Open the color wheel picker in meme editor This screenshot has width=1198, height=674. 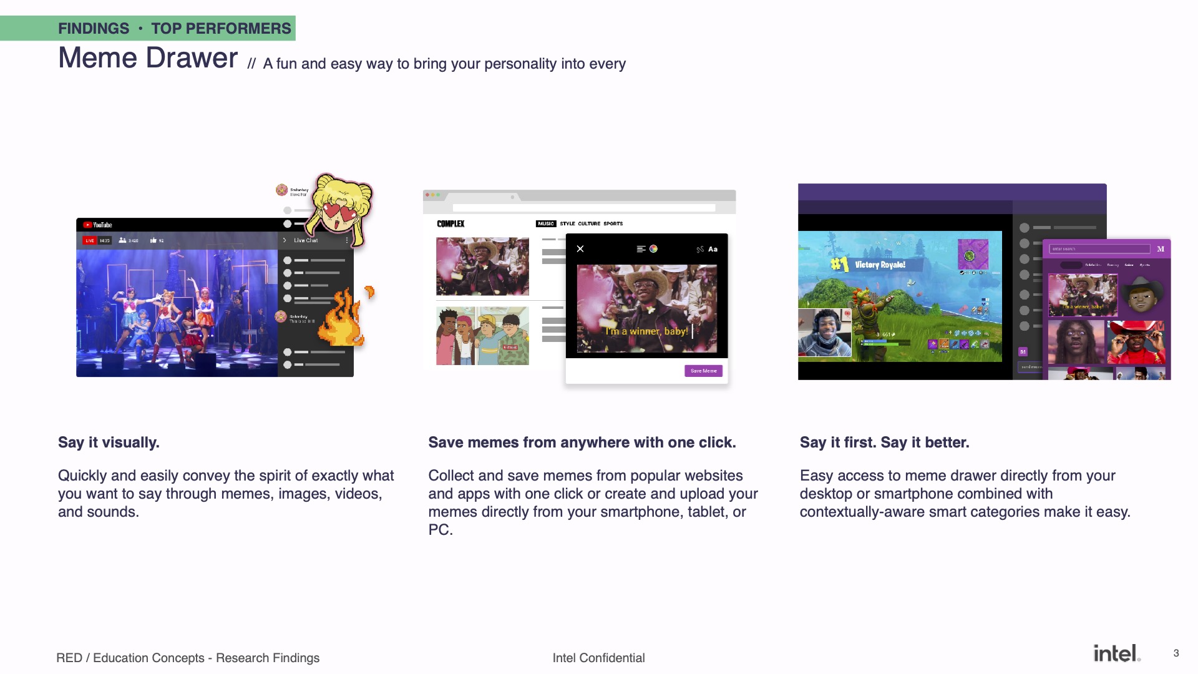click(653, 249)
